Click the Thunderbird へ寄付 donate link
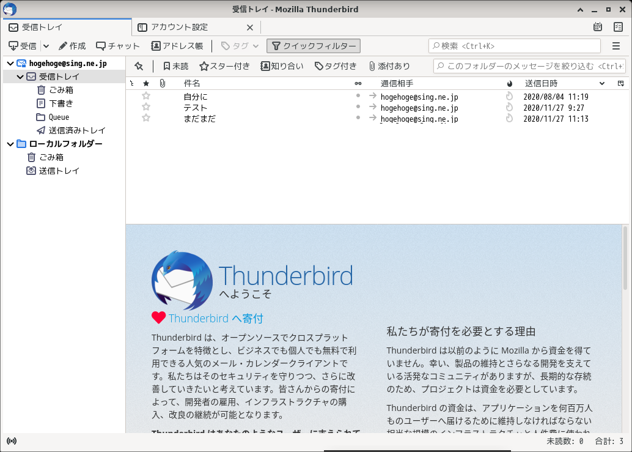632x452 pixels. coord(216,319)
